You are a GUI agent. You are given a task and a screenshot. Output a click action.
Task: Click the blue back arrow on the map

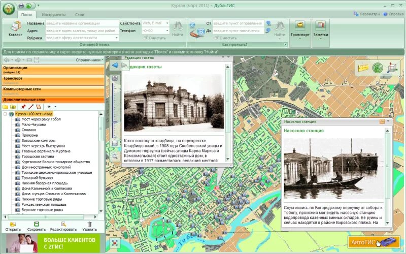tap(115, 65)
